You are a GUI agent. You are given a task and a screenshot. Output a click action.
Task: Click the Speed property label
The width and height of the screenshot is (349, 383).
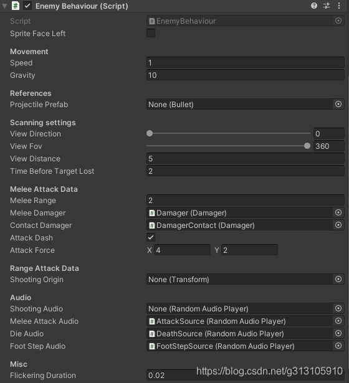(x=21, y=63)
